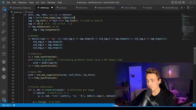The height and width of the screenshot is (110, 196).
Task: Switch to torch_utils.py tab
Action: click(x=130, y=8)
